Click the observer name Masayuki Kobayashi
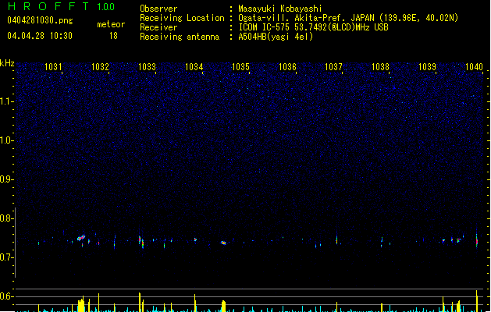This screenshot has width=491, height=312. tap(280, 9)
